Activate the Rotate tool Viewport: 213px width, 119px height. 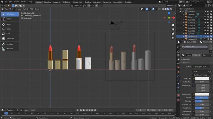pyautogui.click(x=10, y=29)
